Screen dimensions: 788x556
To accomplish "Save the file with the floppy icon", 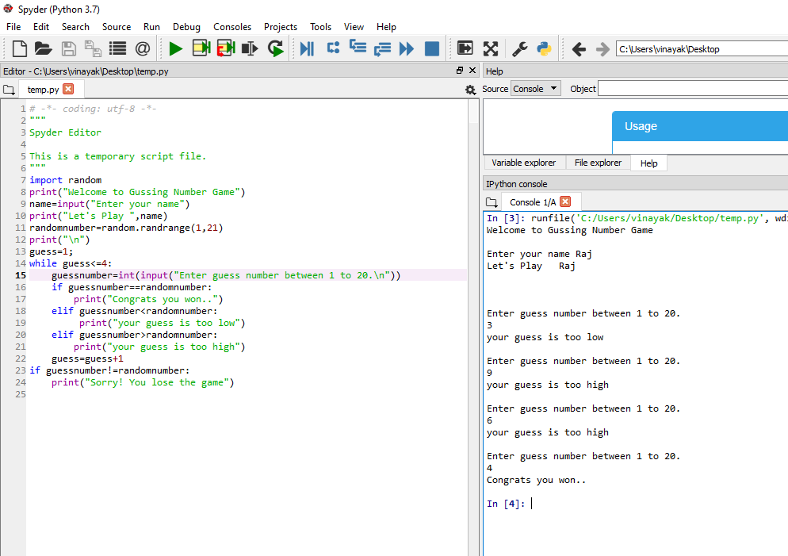I will pyautogui.click(x=68, y=48).
